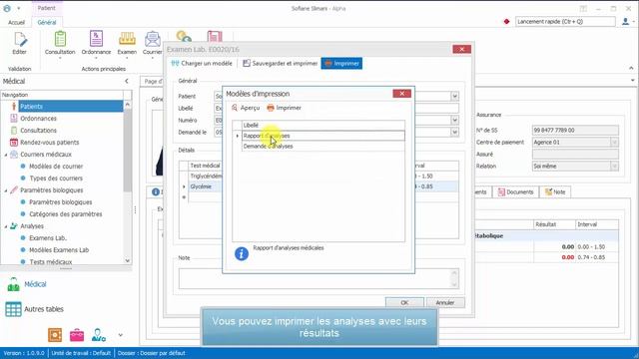Select Consultations in the navigation tree
The width and height of the screenshot is (639, 359).
[x=38, y=131]
